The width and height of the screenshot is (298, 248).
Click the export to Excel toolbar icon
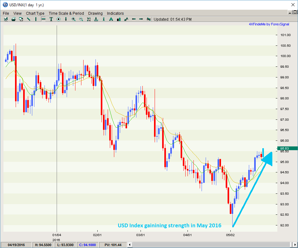point(6,19)
